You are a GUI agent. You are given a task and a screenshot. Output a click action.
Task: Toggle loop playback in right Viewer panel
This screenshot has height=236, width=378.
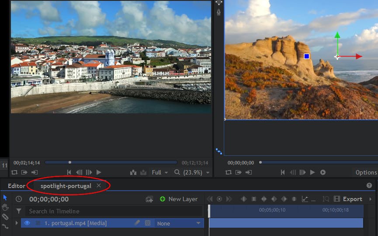coord(228,172)
